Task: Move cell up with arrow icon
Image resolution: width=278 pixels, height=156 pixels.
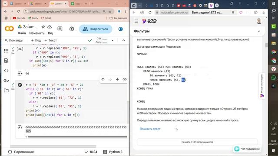Action: (103, 79)
